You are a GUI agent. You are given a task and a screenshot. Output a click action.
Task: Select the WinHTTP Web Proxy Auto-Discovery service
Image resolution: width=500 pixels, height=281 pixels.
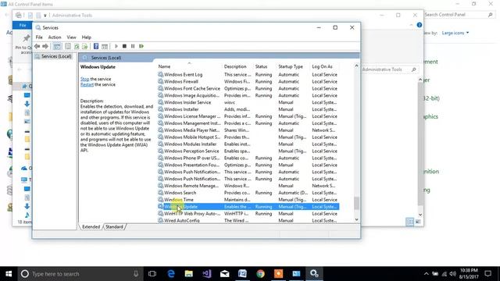click(x=248, y=214)
